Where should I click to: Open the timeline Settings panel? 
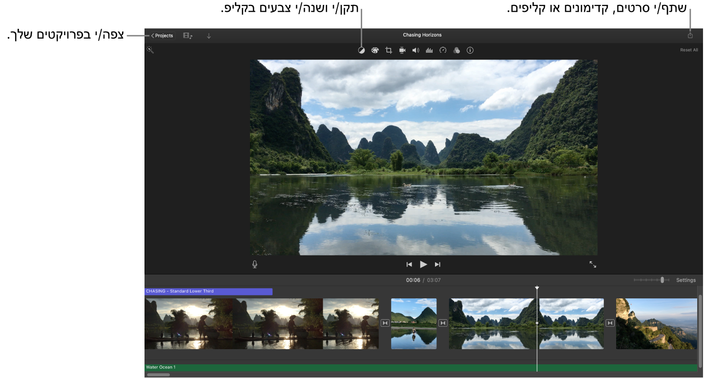tap(685, 280)
